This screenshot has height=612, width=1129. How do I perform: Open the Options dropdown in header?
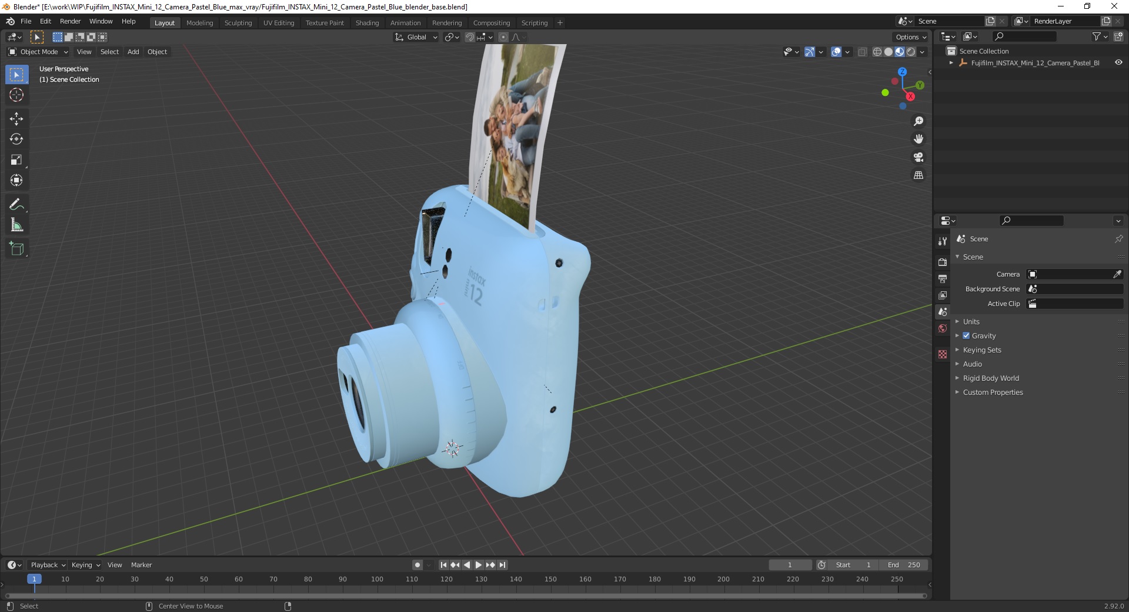click(910, 37)
